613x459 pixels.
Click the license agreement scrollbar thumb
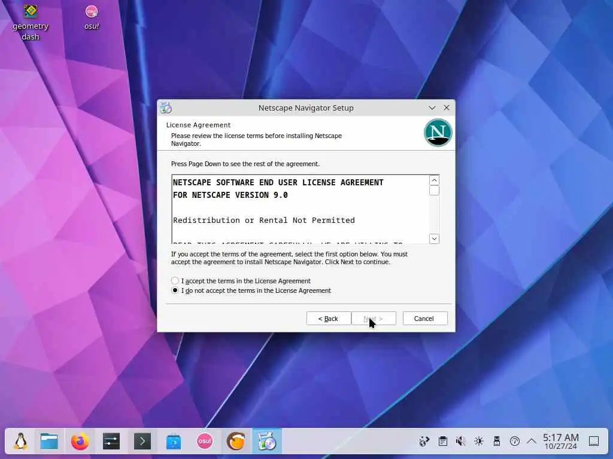(434, 190)
